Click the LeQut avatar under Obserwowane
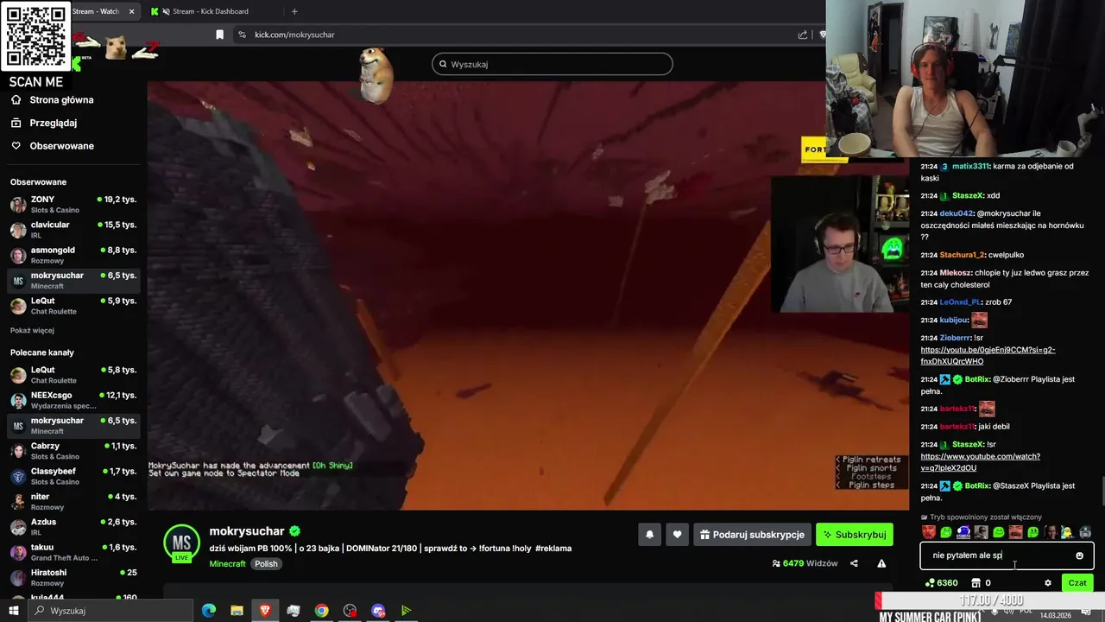Image resolution: width=1105 pixels, height=622 pixels. 18,306
